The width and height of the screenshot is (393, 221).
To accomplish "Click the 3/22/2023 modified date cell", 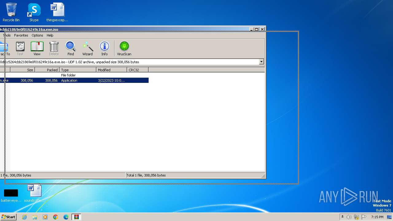I will [x=111, y=80].
